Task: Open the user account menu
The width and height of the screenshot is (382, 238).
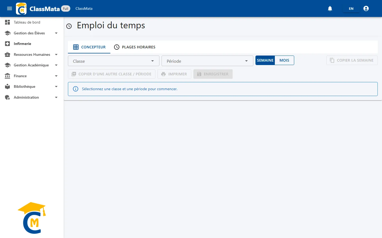Action: tap(366, 8)
